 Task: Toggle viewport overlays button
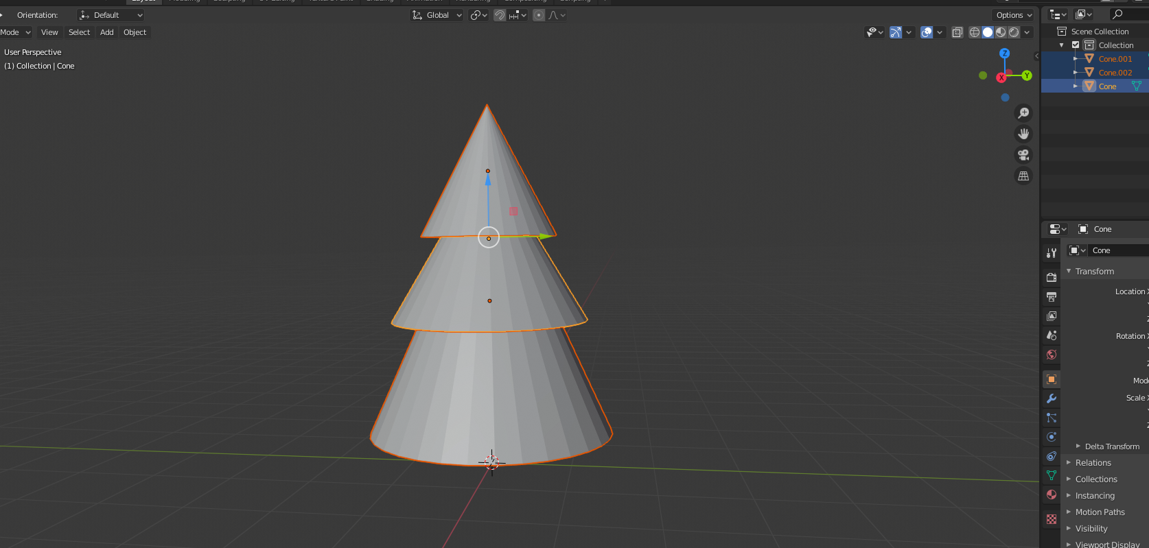point(927,32)
